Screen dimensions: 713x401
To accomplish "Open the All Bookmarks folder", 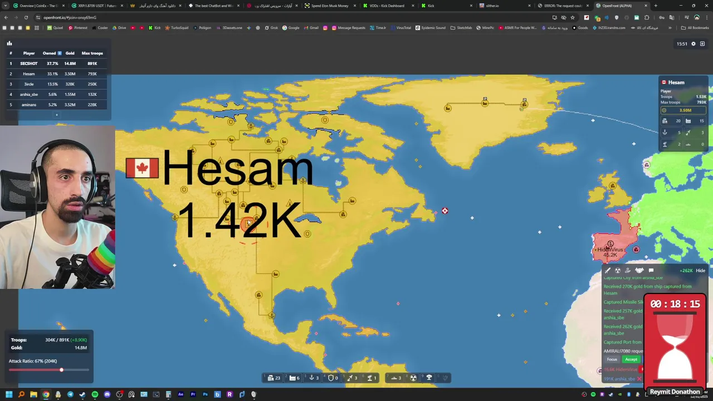I will point(695,28).
